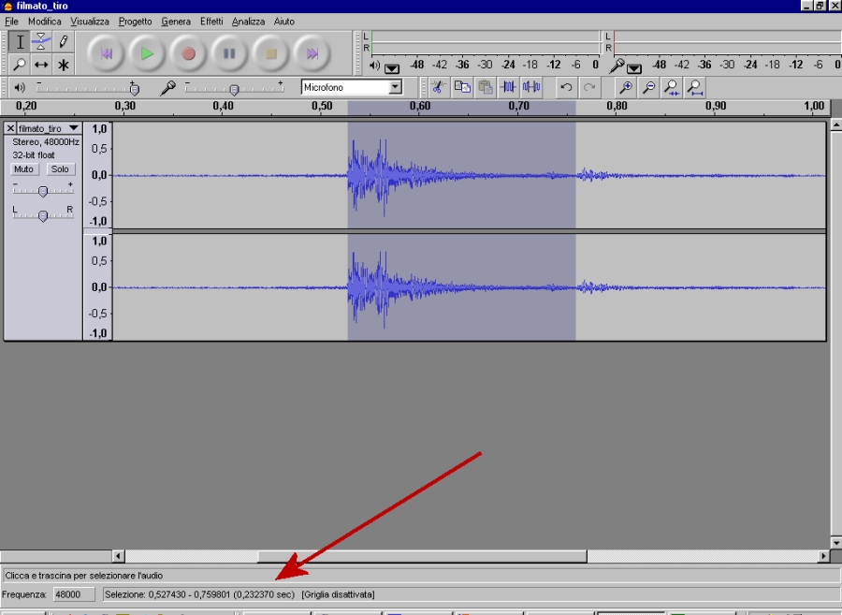The height and width of the screenshot is (615, 842).
Task: Start recording with the red Record button
Action: tap(188, 53)
